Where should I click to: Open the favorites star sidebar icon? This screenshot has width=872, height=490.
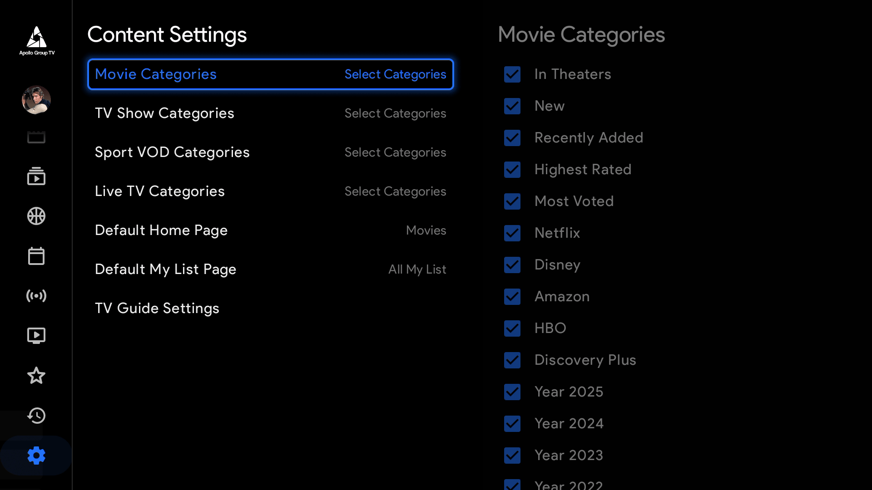point(36,376)
